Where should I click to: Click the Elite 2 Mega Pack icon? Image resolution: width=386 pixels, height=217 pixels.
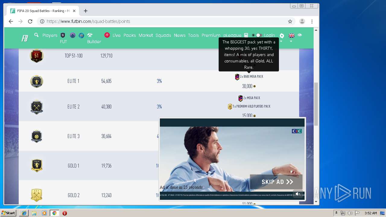(x=240, y=98)
